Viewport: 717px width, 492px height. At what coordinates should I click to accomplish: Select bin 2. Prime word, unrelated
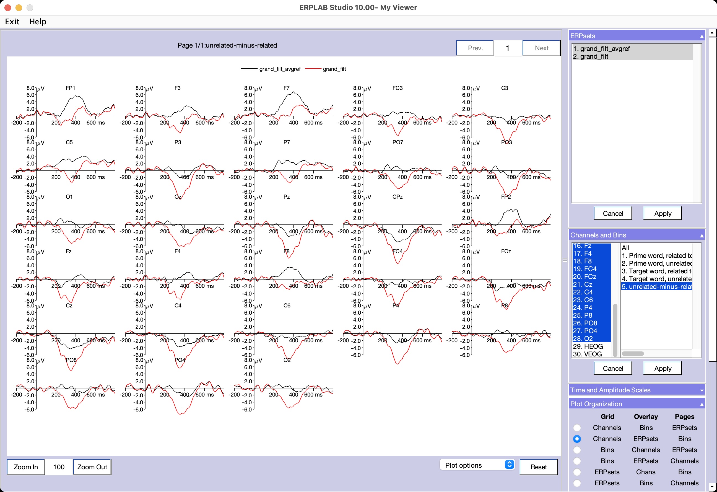pos(656,263)
